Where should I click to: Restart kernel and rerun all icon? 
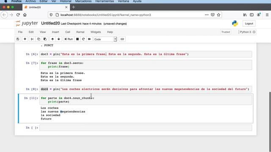(89, 39)
